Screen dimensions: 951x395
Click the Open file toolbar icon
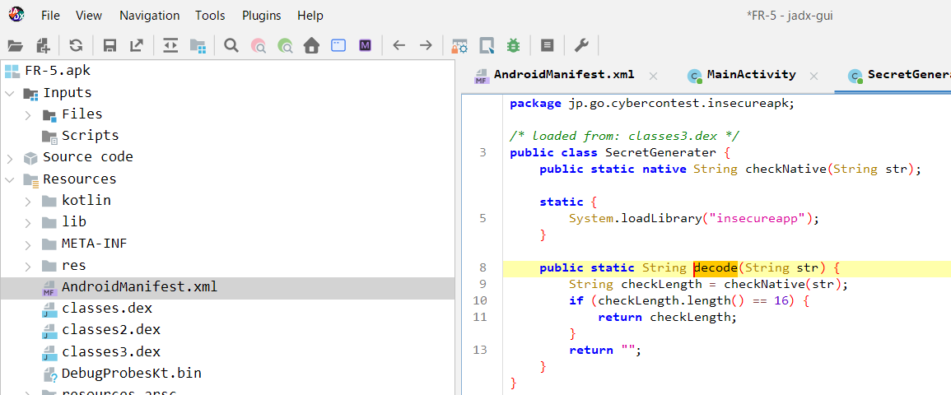[15, 44]
